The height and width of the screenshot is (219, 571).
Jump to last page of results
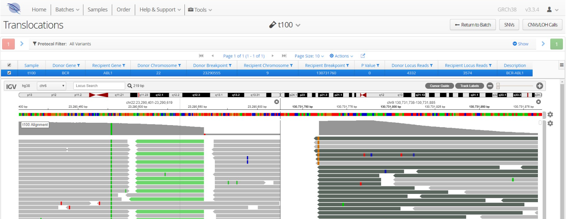click(284, 56)
